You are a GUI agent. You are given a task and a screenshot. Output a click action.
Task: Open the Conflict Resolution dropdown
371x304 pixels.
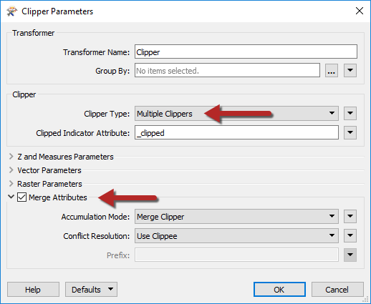point(236,236)
